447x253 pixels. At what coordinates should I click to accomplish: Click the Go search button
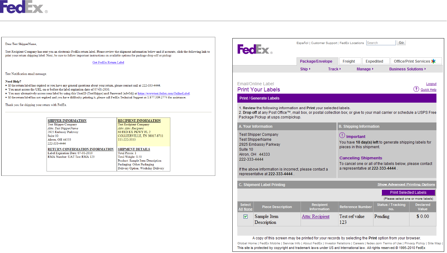[401, 43]
